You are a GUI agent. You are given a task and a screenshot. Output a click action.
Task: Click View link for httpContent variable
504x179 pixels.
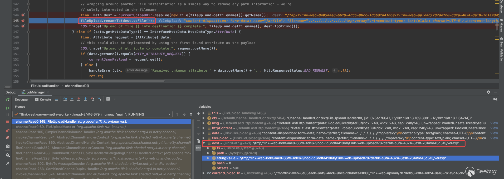pos(494,128)
